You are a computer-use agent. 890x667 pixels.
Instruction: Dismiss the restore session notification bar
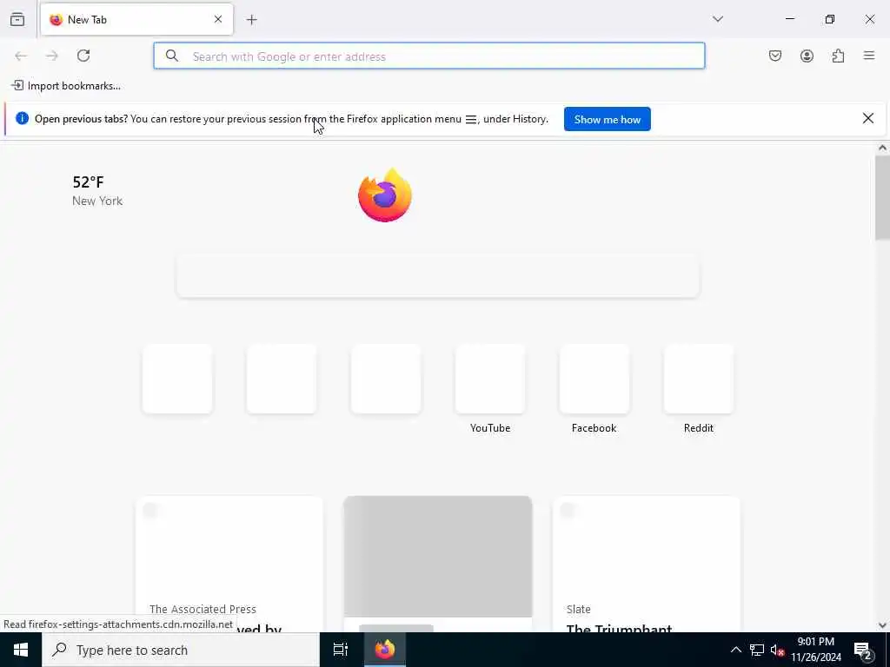[868, 118]
